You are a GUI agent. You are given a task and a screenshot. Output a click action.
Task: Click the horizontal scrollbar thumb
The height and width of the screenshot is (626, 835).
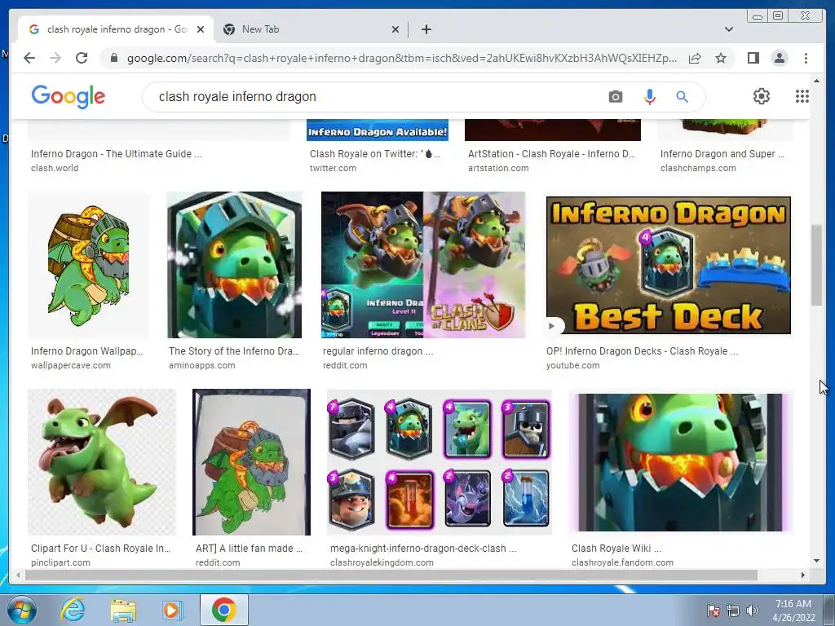(x=391, y=575)
